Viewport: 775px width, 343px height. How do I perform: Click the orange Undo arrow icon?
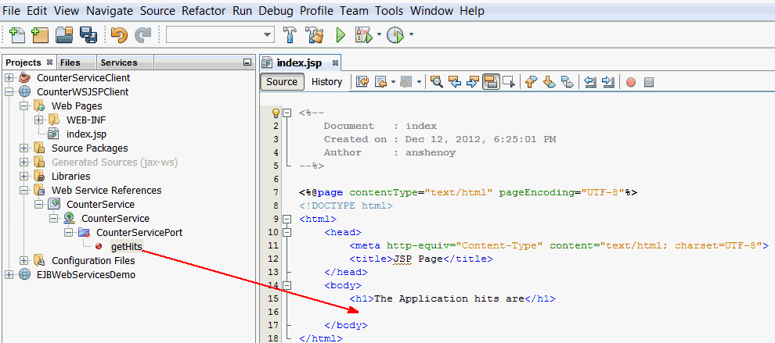click(x=119, y=34)
